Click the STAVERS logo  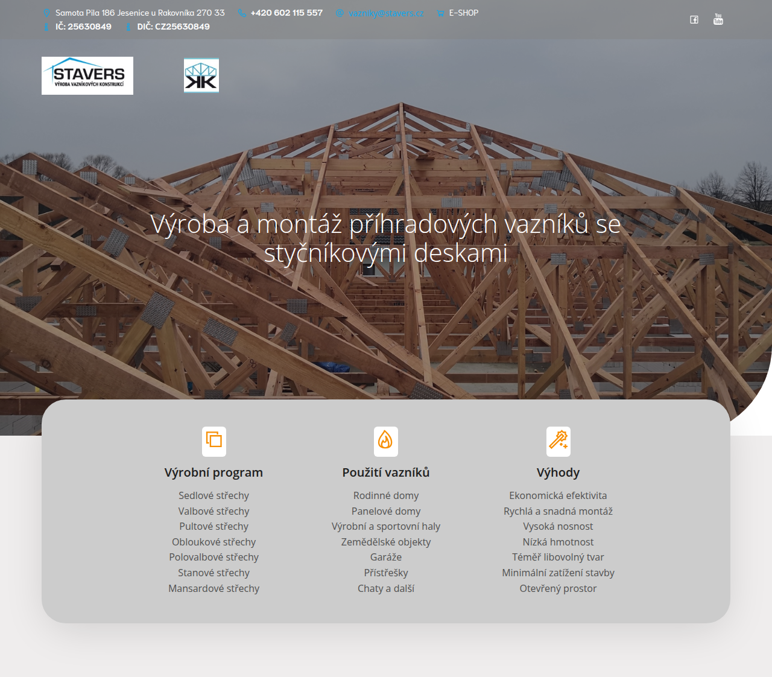tap(87, 76)
